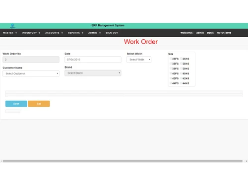Click the company logo in the header
The width and height of the screenshot is (248, 186).
tap(12, 26)
